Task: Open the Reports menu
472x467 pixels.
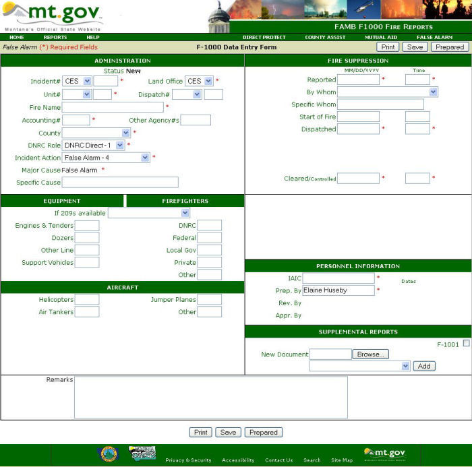Action: [x=55, y=37]
